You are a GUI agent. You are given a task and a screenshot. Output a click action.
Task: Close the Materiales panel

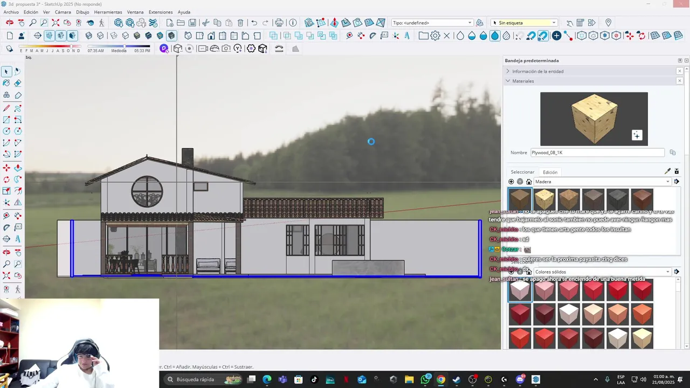[x=679, y=81]
